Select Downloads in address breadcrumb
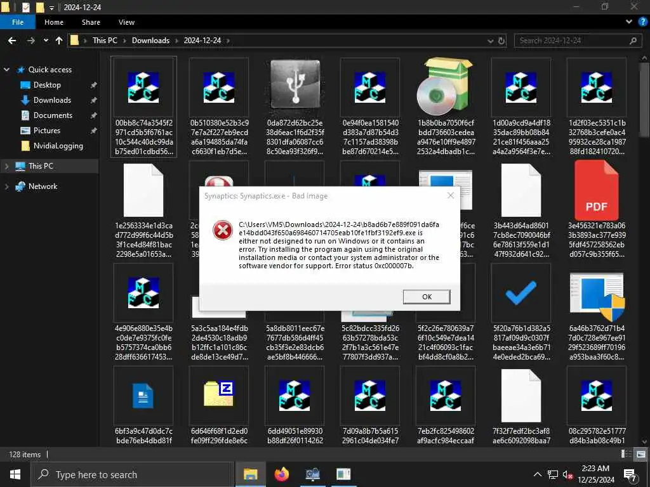 click(x=150, y=41)
